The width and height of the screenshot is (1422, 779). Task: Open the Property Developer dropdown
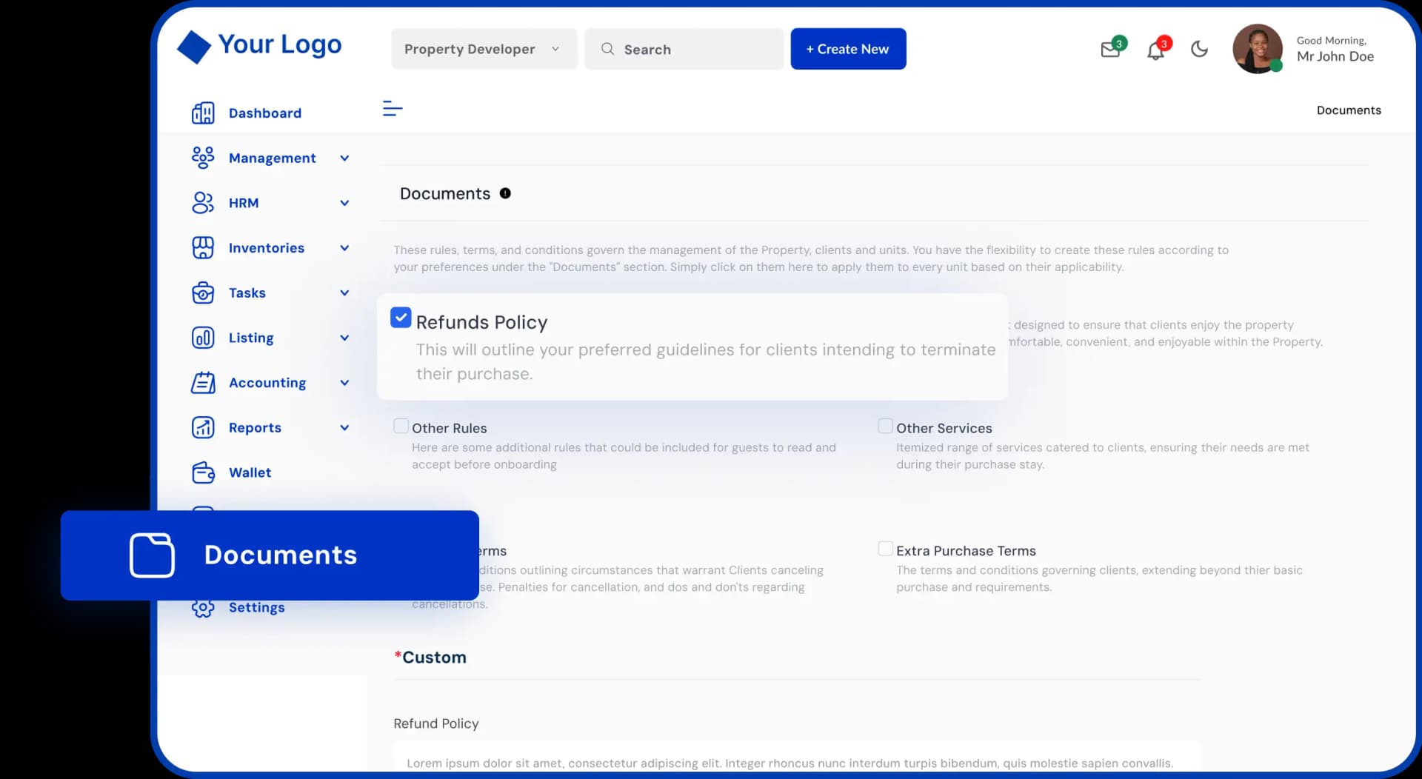click(x=484, y=49)
